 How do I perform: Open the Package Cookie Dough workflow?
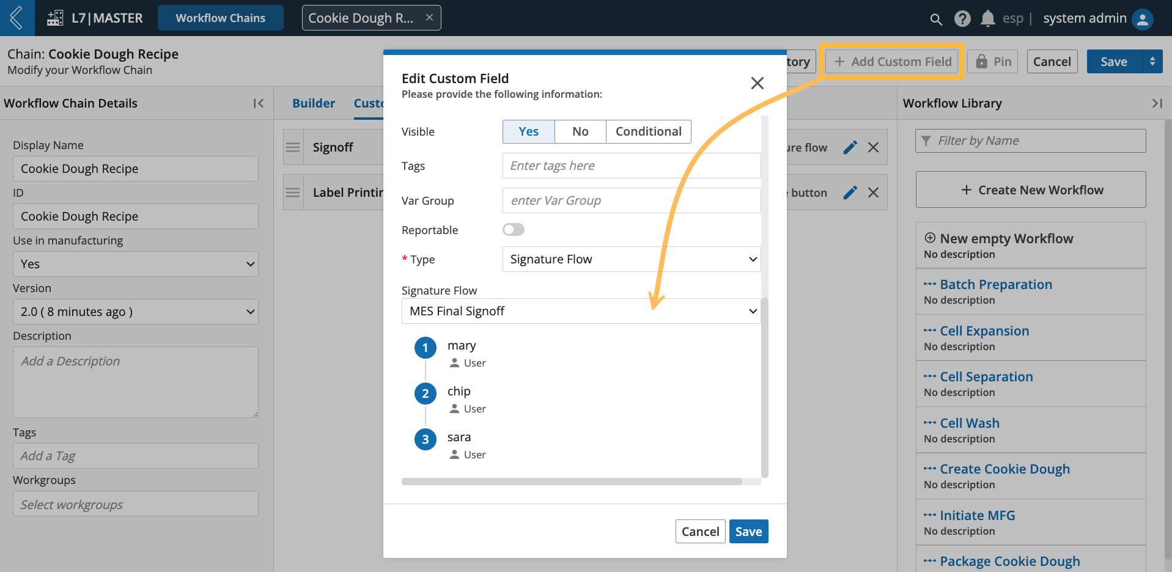point(1010,561)
